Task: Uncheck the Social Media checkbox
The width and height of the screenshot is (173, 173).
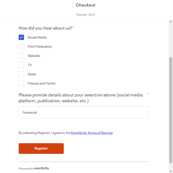Action: pos(21,37)
